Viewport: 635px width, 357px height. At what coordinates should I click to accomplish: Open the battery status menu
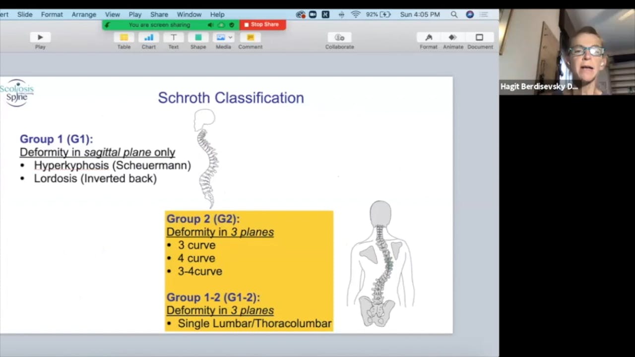point(385,14)
